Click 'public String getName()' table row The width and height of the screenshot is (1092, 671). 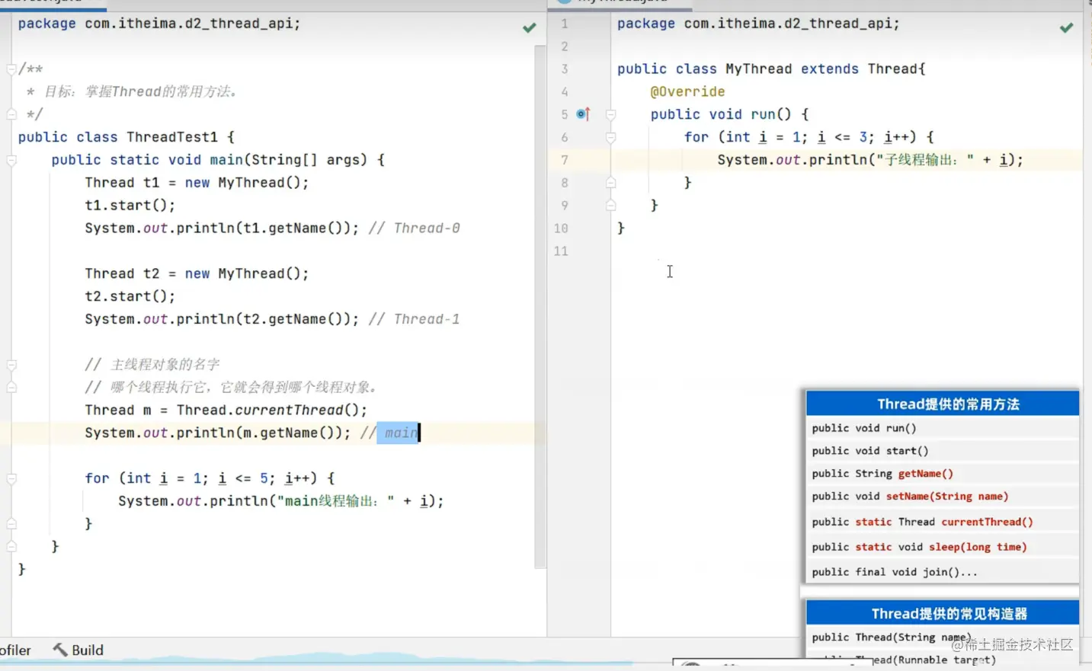(x=943, y=474)
